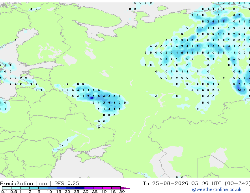The width and height of the screenshot is (250, 193).
Task: Click the 20–25 mm legend color swatch
Action: 70,188
